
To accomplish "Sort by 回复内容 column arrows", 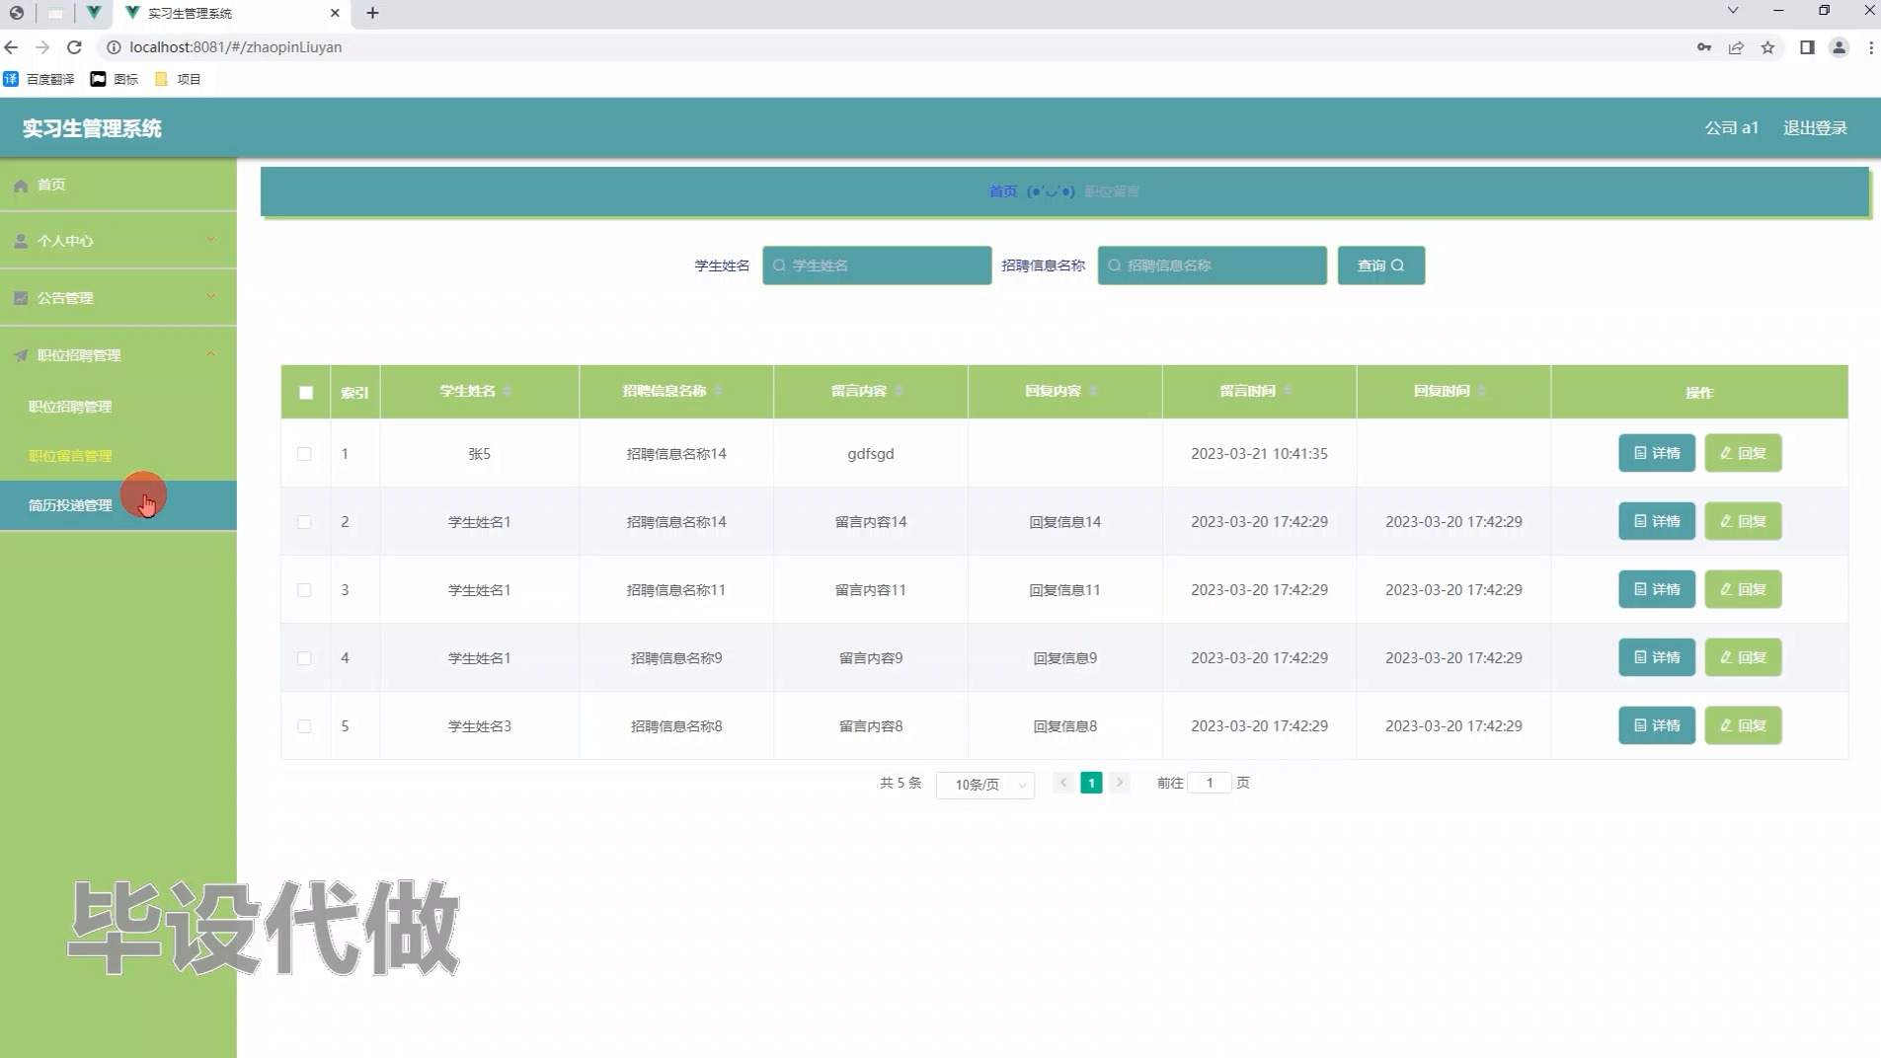I will (x=1094, y=392).
